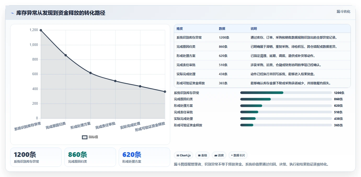Select table row 系统识别库存异常
This screenshot has width=361, height=177.
point(262,38)
